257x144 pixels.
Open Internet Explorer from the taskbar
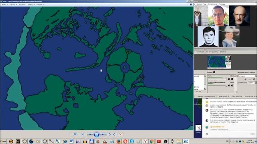pos(65,141)
